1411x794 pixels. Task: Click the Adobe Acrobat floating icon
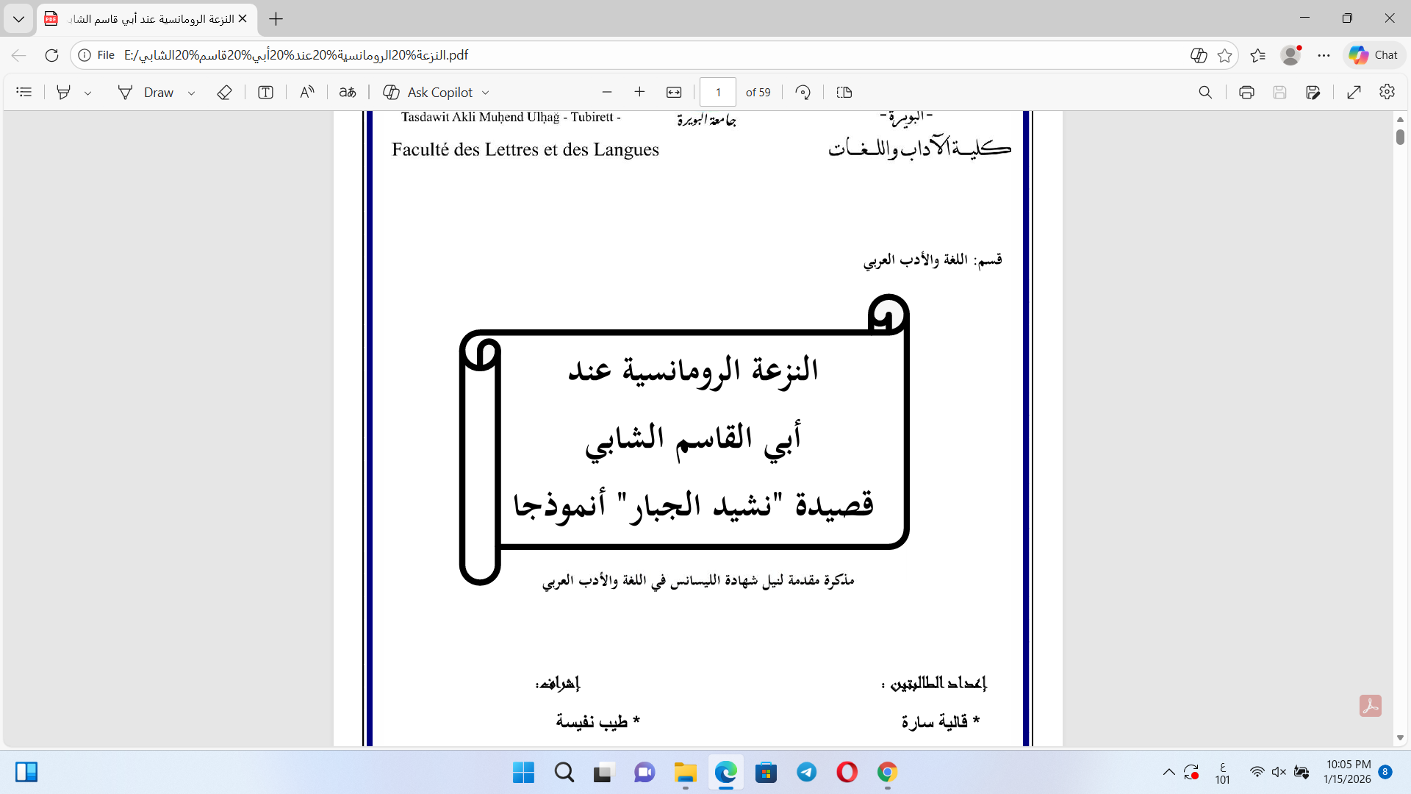coord(1371,706)
